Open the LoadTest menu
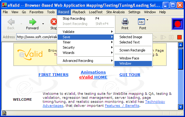This screenshot has width=185, height=117. 96,12
